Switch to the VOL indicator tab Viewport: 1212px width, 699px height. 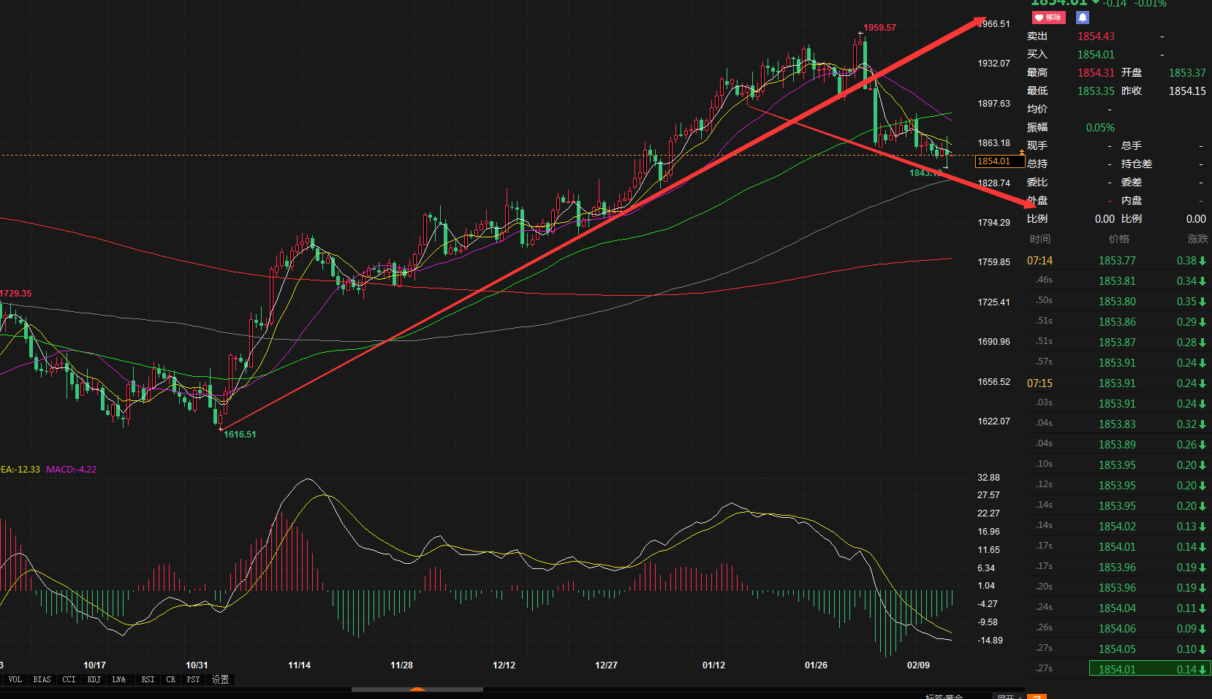[15, 679]
